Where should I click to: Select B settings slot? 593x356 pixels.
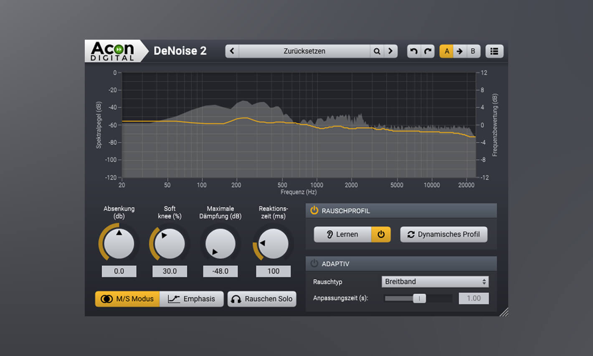coord(473,51)
